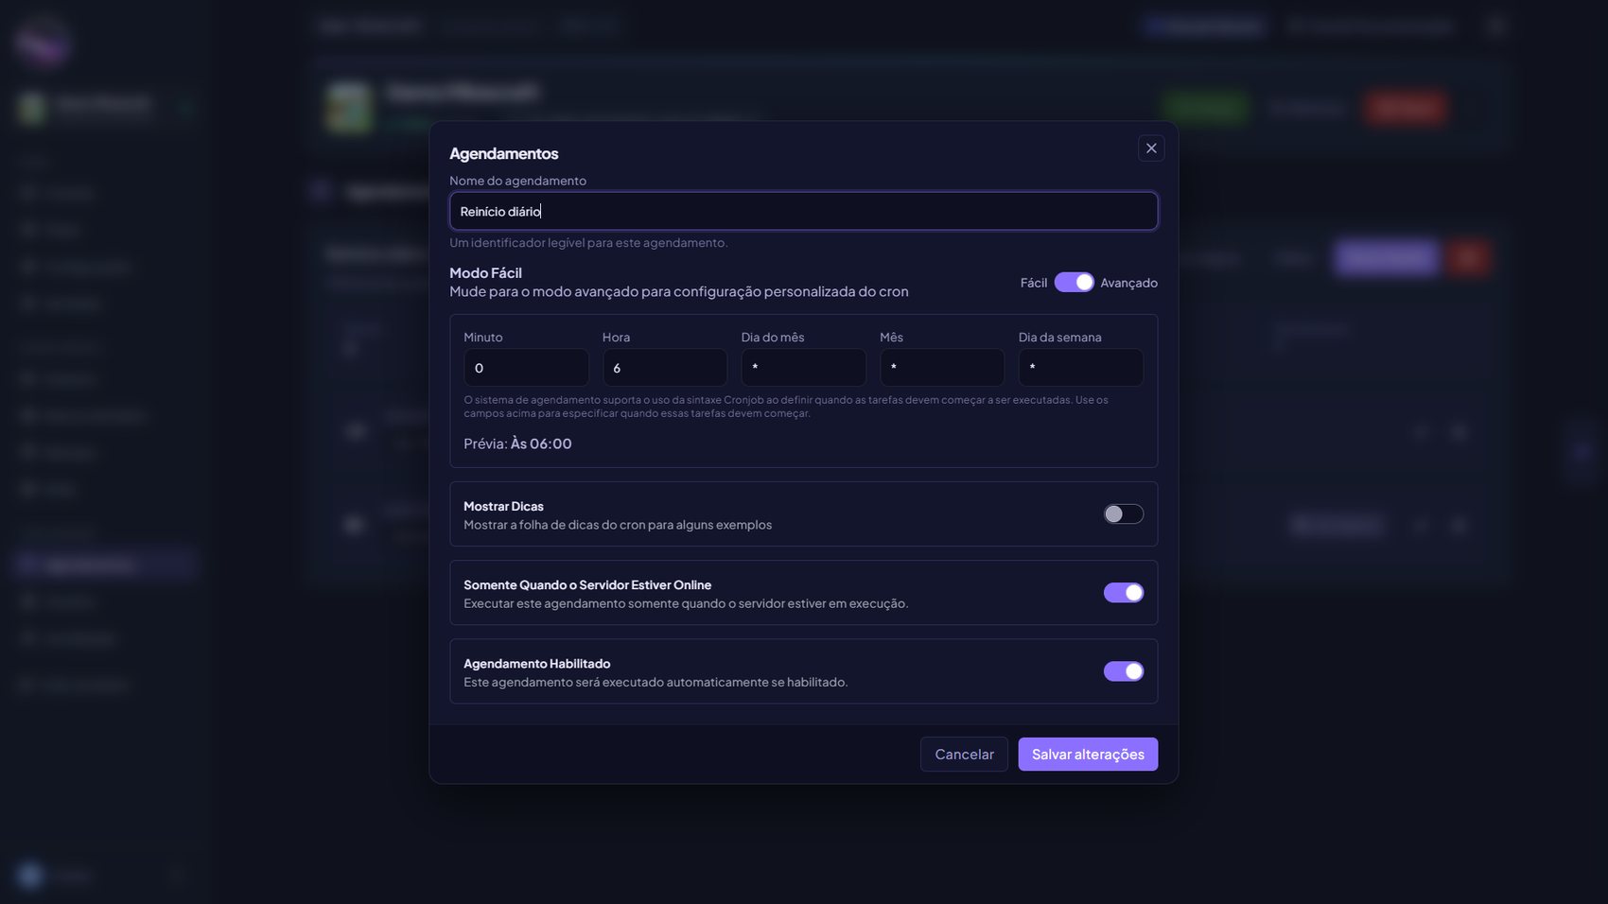This screenshot has width=1608, height=904.
Task: Click the Minuto cron field
Action: pyautogui.click(x=526, y=368)
